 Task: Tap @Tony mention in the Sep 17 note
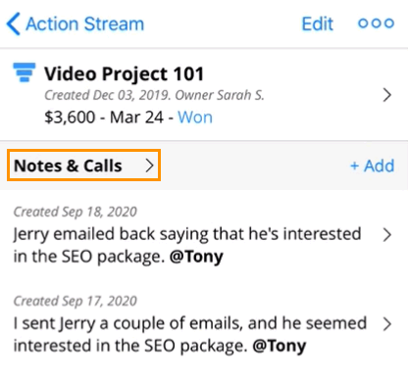[280, 346]
